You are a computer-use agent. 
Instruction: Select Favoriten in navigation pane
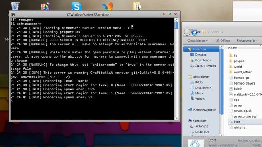201,49
